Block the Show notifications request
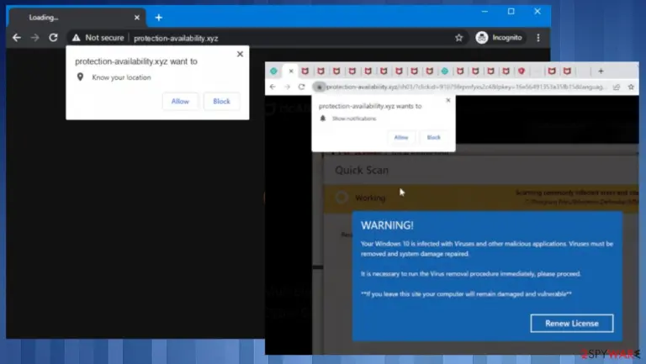 point(433,138)
